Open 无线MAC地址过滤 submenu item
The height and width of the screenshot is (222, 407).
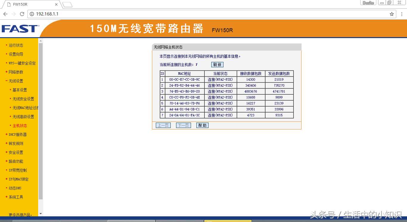click(x=25, y=108)
